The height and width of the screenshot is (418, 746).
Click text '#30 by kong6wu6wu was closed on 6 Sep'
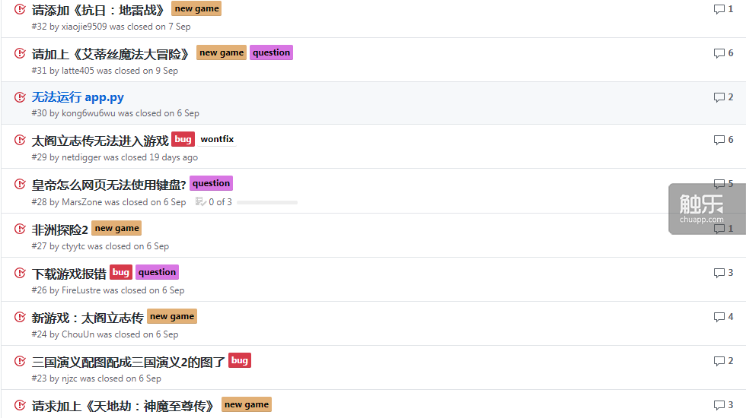coord(115,113)
